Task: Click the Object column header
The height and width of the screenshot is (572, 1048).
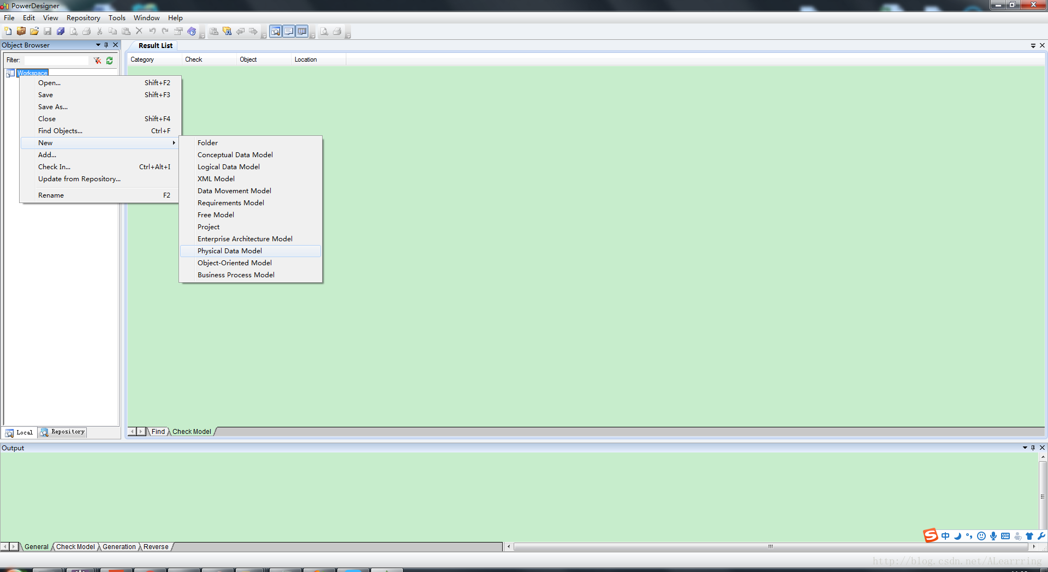Action: click(264, 59)
